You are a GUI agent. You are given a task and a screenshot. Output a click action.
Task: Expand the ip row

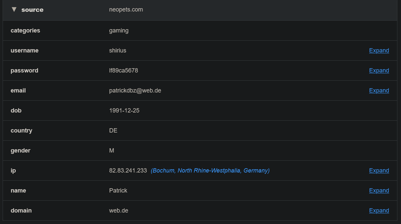(x=379, y=171)
